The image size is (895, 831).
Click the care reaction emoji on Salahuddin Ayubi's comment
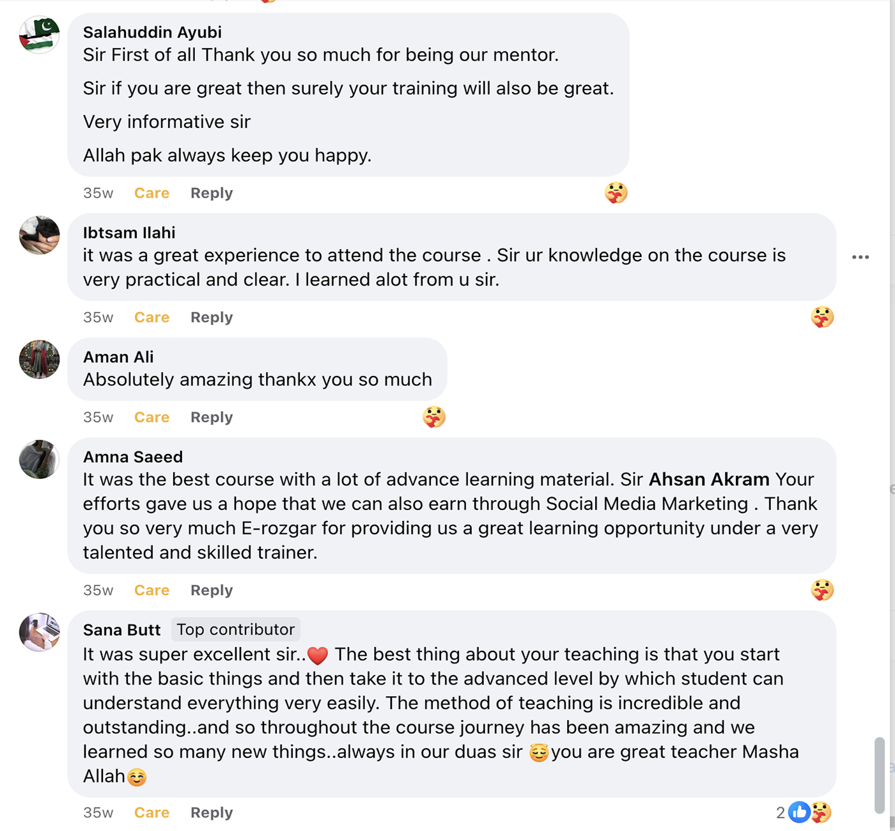[x=616, y=192]
